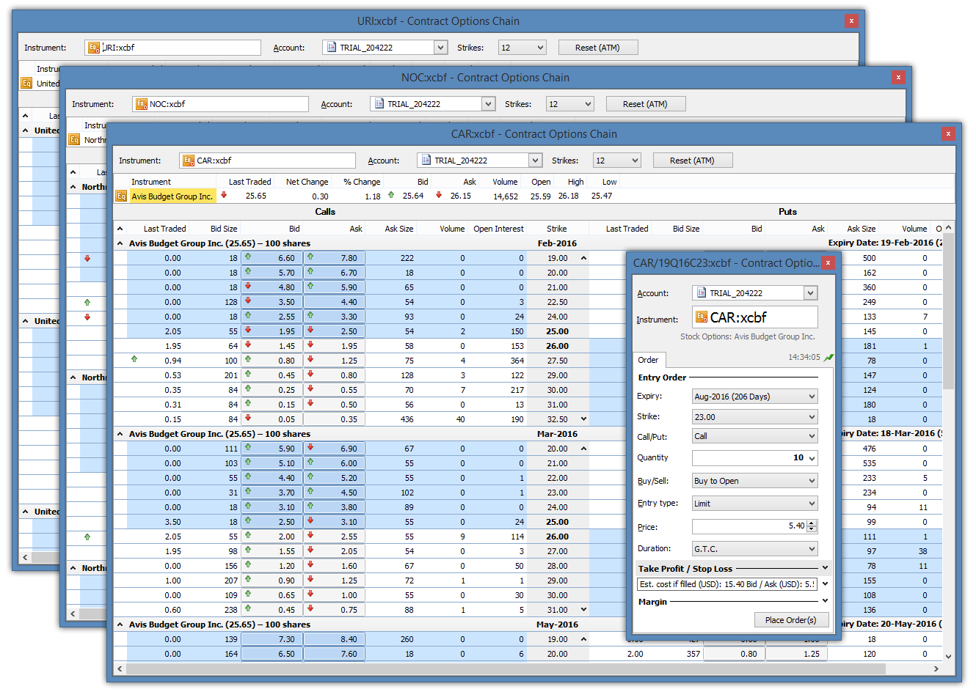Collapse May-2016 Avis Budget Group expiry group
The width and height of the screenshot is (976, 700).
[x=120, y=625]
